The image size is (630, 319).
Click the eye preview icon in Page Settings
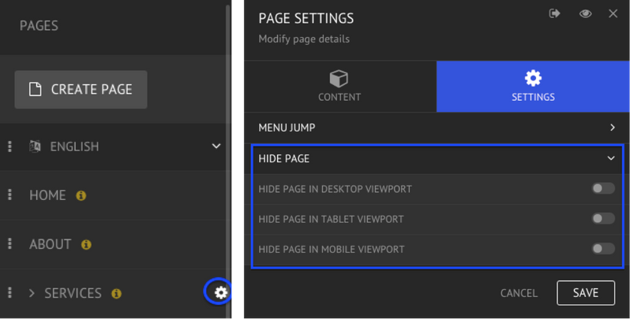[586, 13]
